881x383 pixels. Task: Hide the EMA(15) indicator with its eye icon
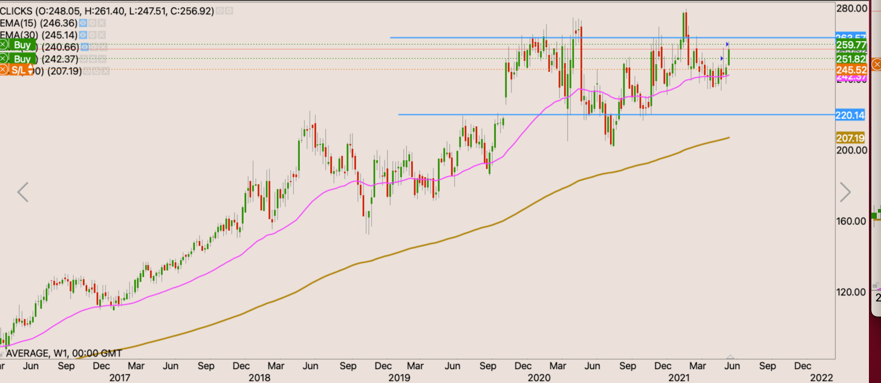pyautogui.click(x=83, y=22)
